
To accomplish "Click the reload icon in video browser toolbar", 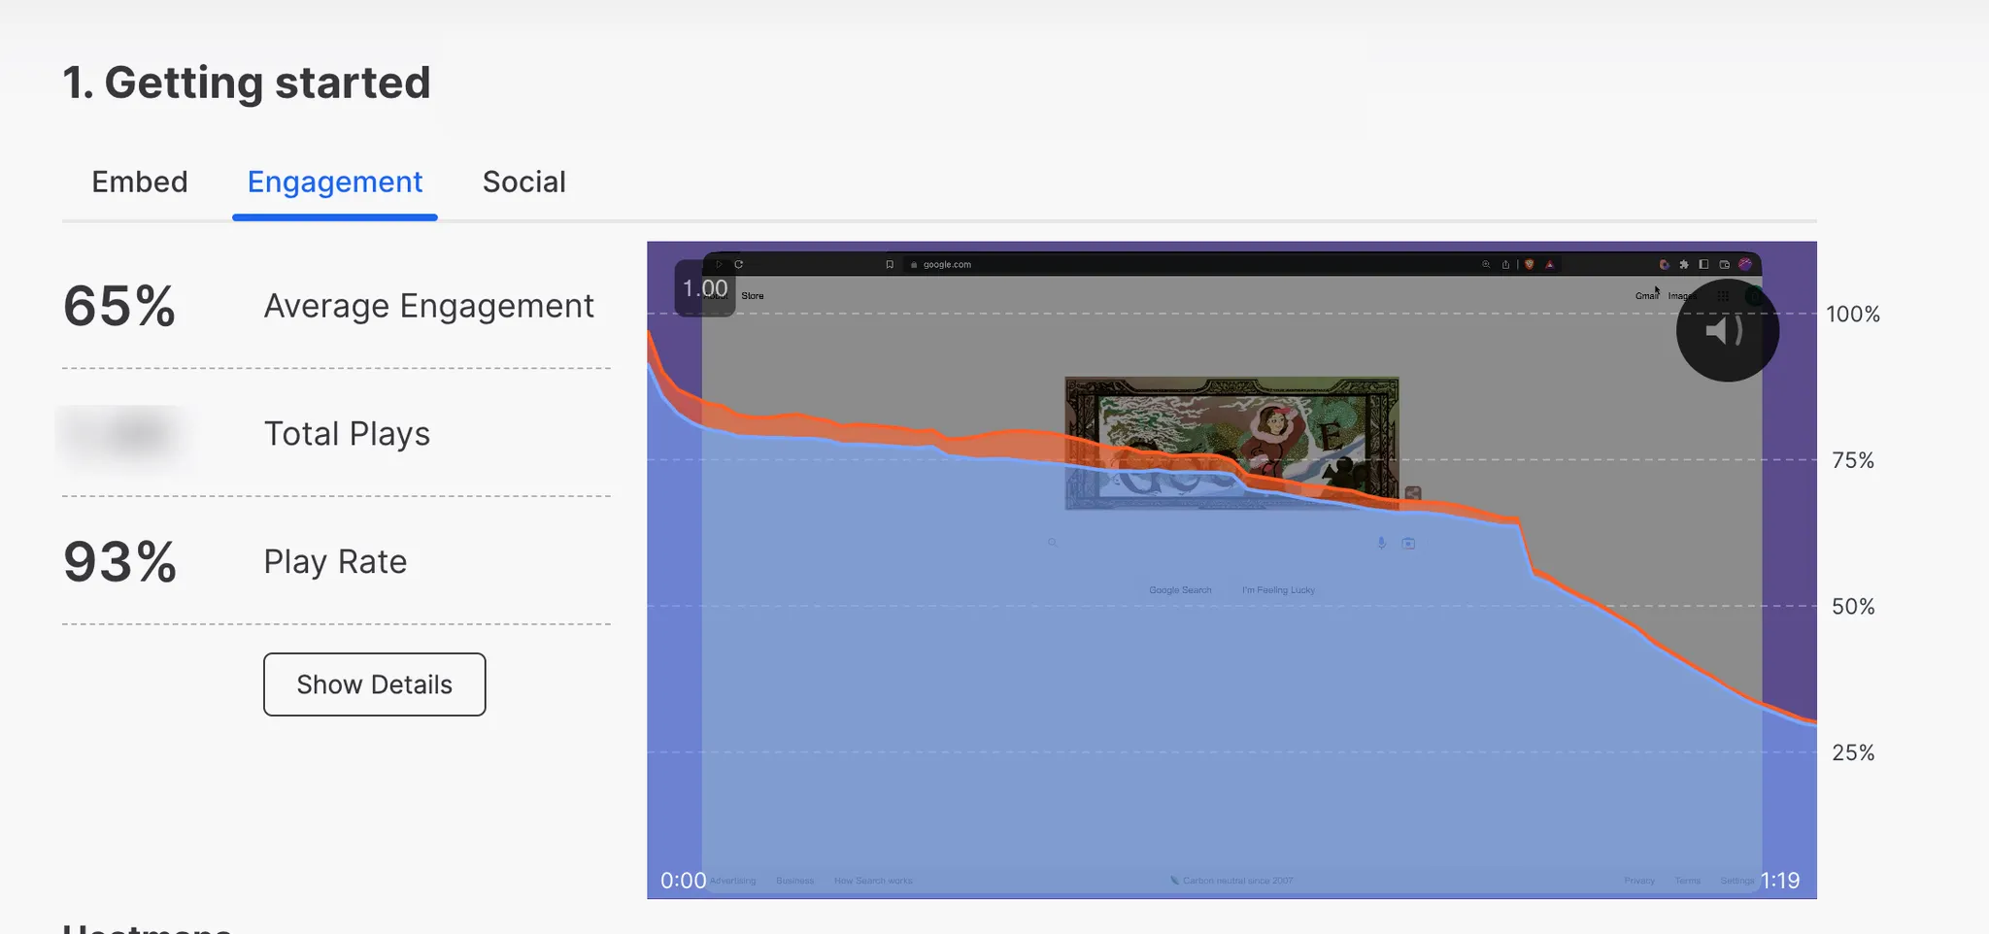I will (738, 264).
